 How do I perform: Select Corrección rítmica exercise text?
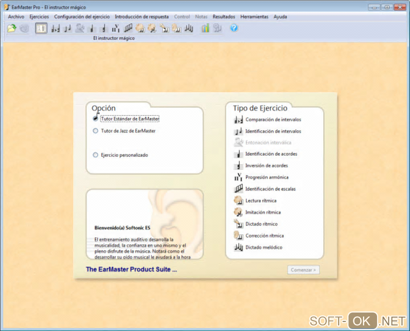tap(264, 236)
